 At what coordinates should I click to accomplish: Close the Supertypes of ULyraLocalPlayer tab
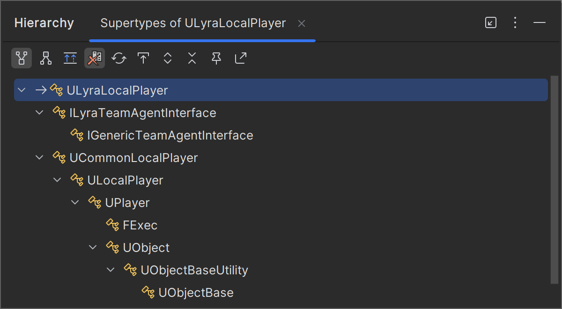pos(302,23)
